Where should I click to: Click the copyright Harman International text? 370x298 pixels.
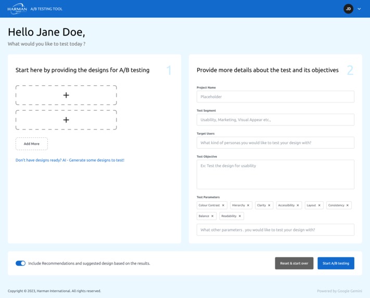coord(54,291)
